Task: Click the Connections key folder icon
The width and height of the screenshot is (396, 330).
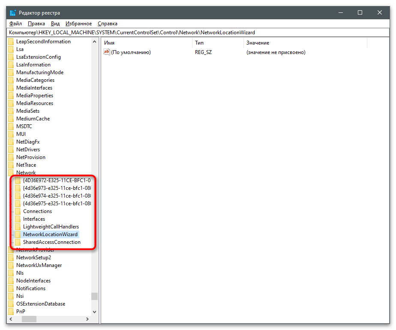Action: [18, 211]
